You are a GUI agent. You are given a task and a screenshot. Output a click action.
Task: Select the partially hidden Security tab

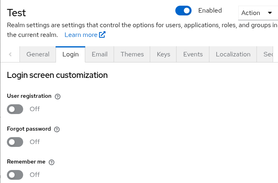point(268,54)
